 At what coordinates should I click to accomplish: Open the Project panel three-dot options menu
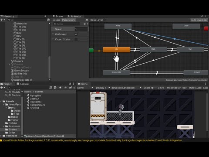pos(73,84)
